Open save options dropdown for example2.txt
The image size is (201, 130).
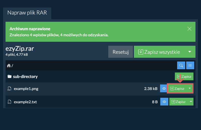click(191, 102)
